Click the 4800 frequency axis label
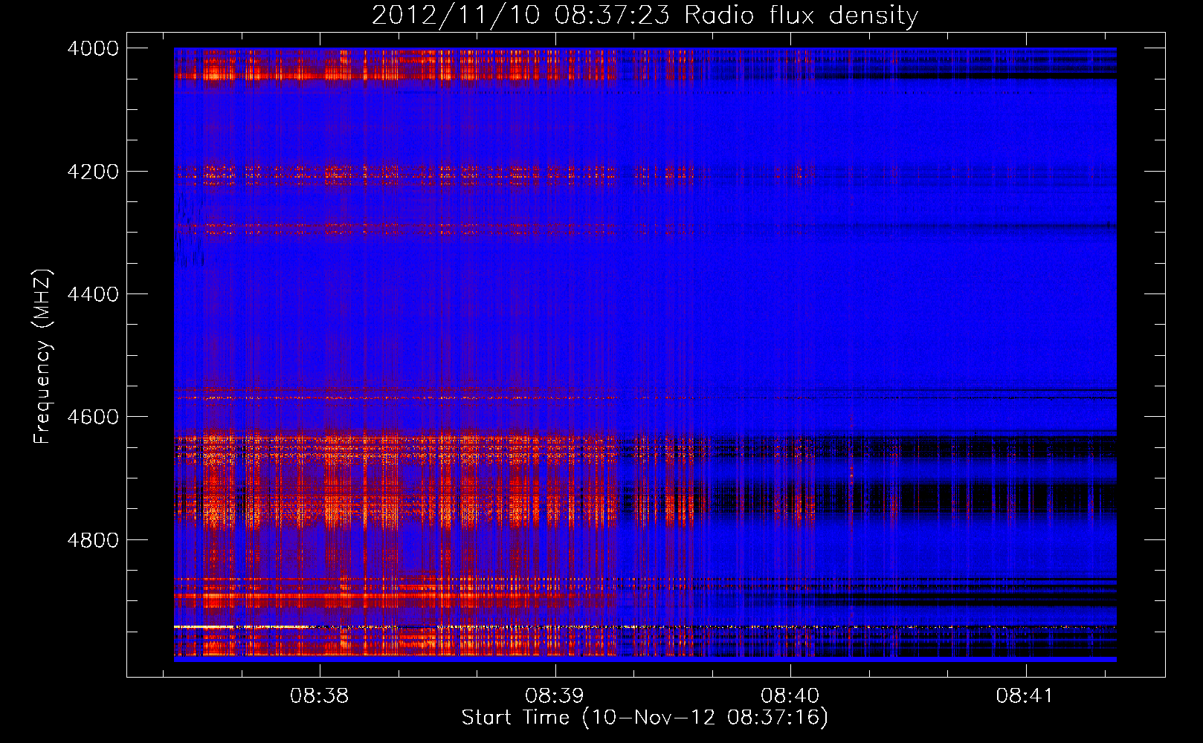The image size is (1203, 743). coord(93,540)
